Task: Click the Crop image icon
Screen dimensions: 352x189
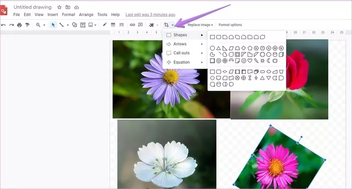Action: click(x=166, y=25)
